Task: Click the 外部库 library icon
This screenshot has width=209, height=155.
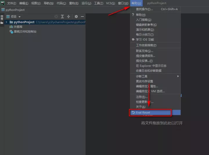Action: point(11,27)
